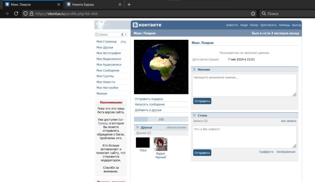Click Отправить подарок
315x182 pixels.
coord(149,99)
